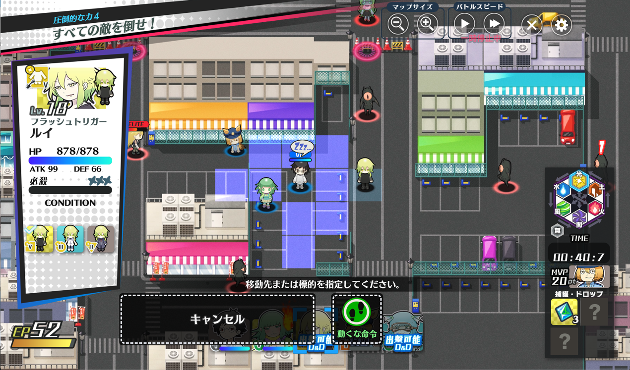Viewport: 630px width, 370px height.
Task: Select the 闇 dark element on the wheel
Action: tap(579, 218)
